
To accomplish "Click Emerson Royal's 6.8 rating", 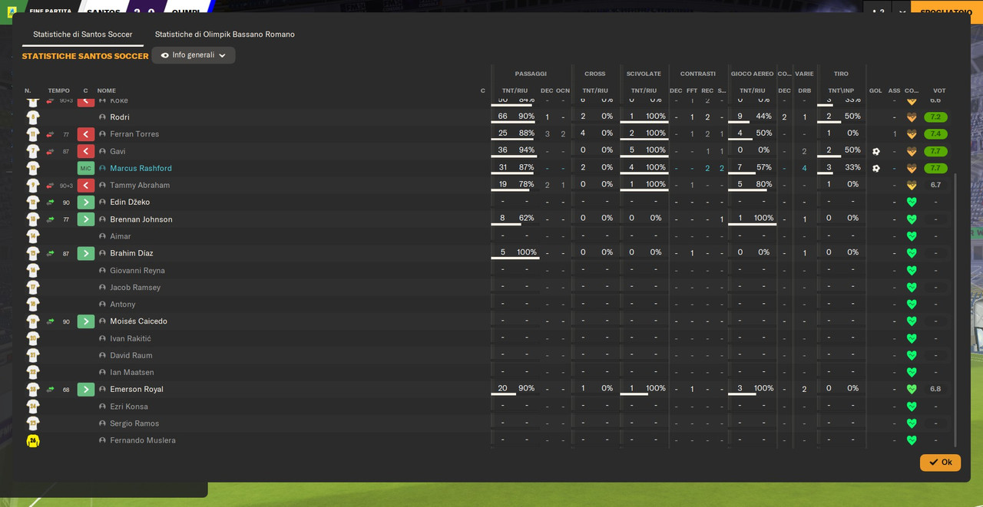I will [935, 390].
